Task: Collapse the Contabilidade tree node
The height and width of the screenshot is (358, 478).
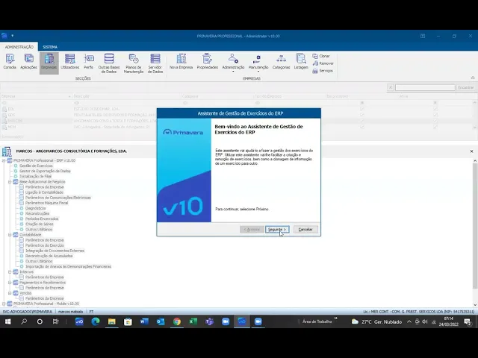Action: tap(10, 235)
